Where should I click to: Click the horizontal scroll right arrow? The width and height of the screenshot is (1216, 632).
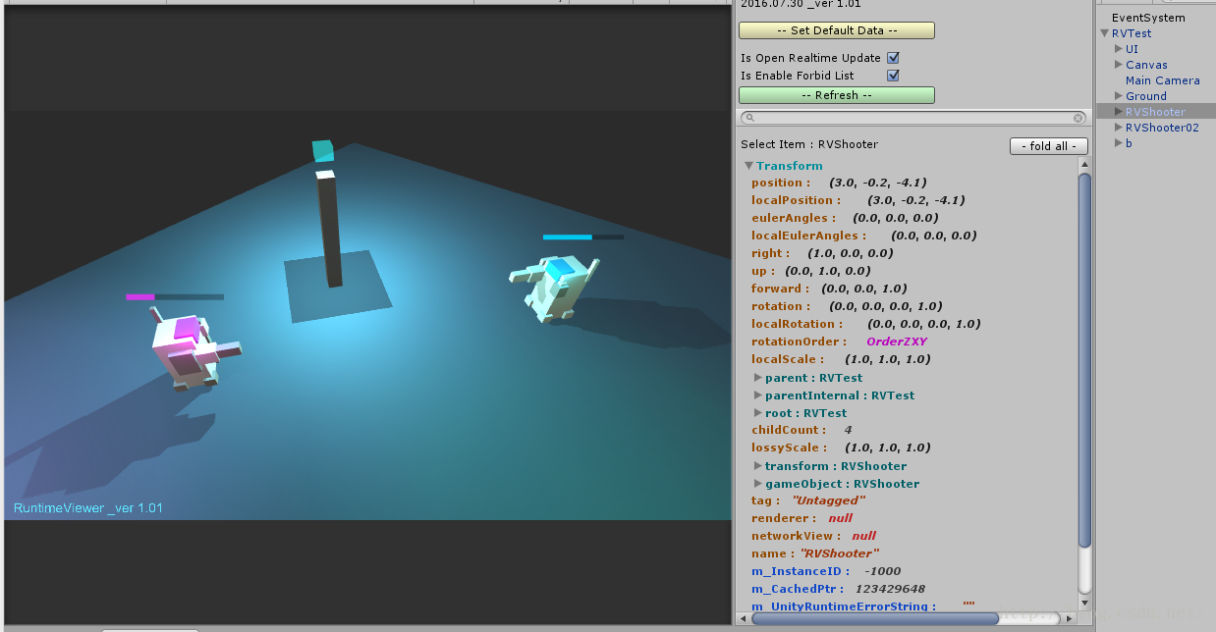click(1069, 618)
